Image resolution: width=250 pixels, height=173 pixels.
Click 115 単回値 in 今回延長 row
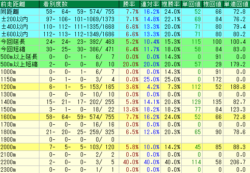[x=196, y=42]
